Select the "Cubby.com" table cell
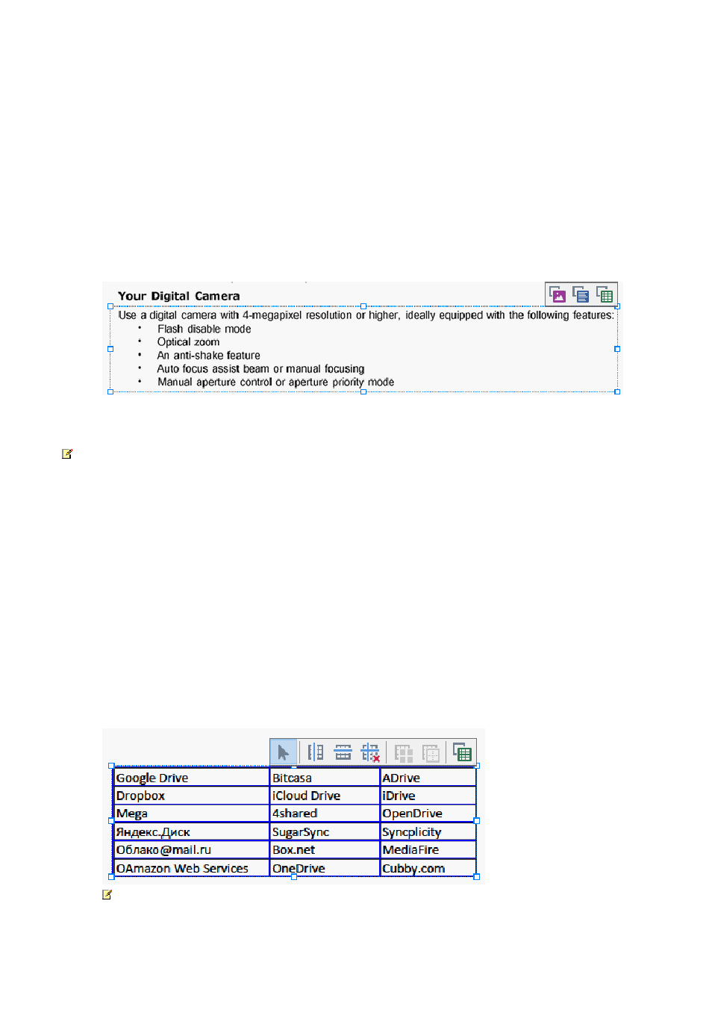 pos(428,868)
